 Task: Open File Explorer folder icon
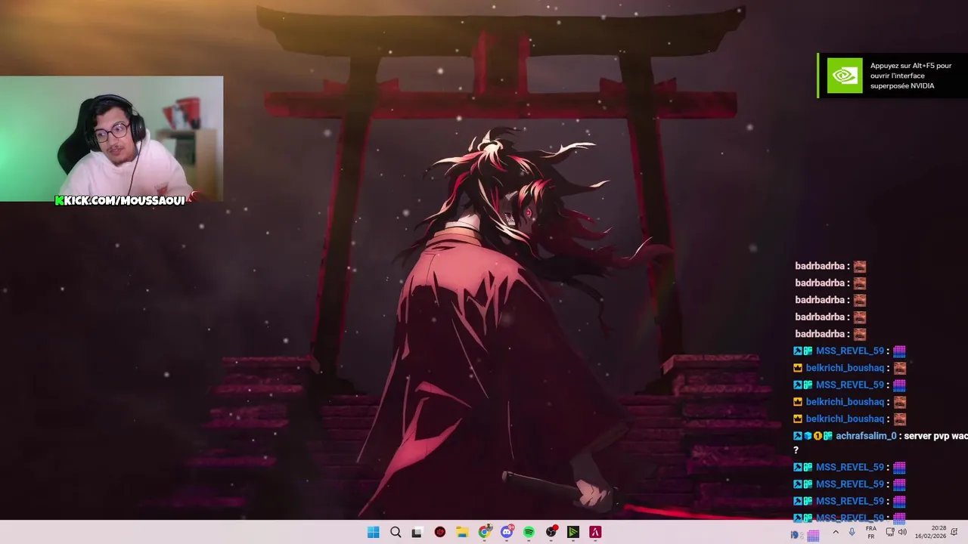[462, 533]
